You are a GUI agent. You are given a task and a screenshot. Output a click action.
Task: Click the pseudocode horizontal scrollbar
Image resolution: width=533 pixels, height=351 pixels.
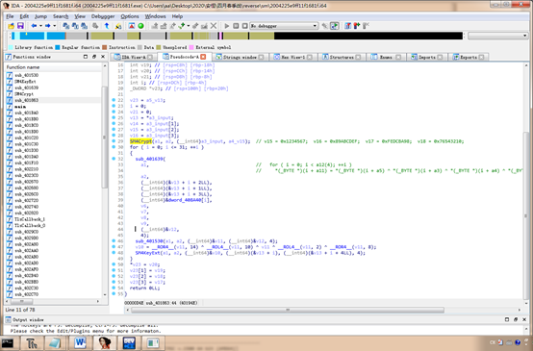point(288,310)
